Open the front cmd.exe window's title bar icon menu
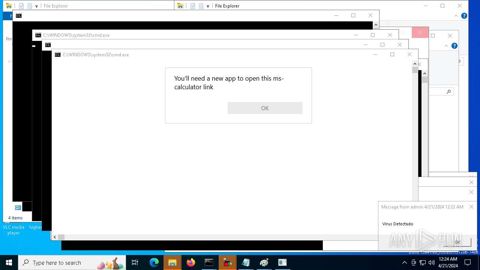 tap(58, 55)
